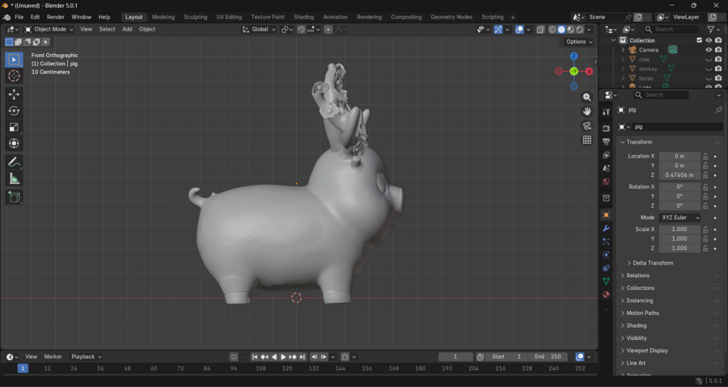Screen dimensions: 728x387
Task: Switch to orthographic/perspective grid view icon
Action: [x=587, y=140]
